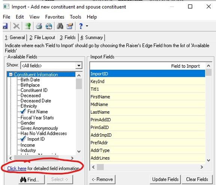Select Gives Anonymously field
The height and width of the screenshot is (185, 216).
(x=39, y=128)
